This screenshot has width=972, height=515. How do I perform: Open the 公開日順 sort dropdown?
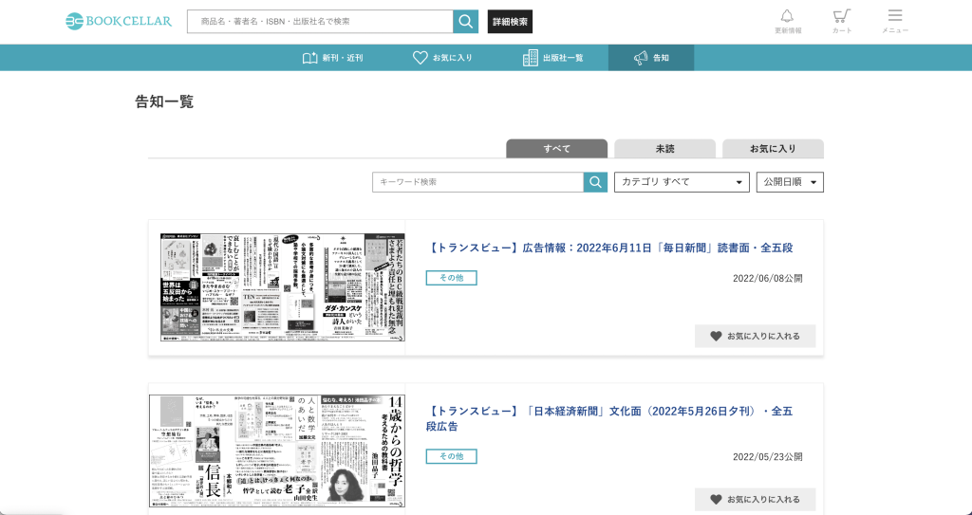pos(790,182)
